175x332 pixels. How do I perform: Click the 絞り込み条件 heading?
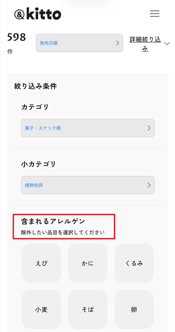click(35, 86)
